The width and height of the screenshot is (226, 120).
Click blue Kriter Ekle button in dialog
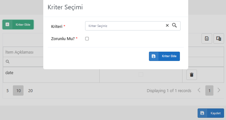point(164,56)
